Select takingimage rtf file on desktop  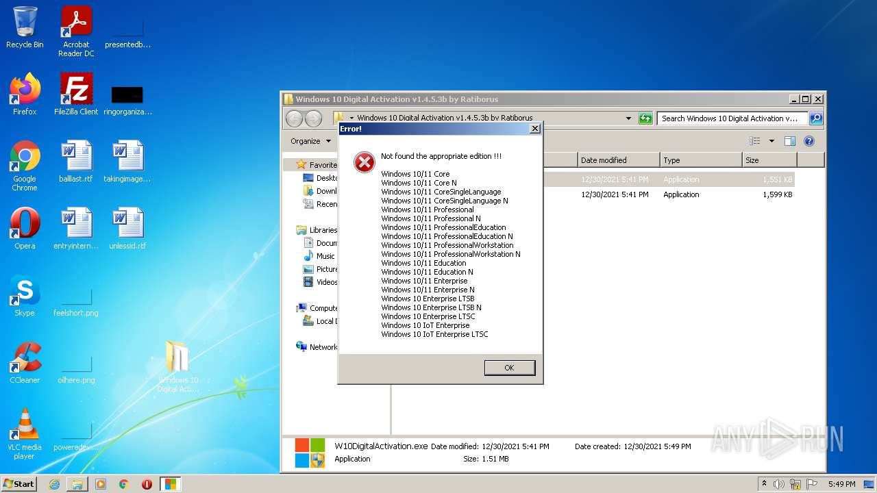[x=127, y=162]
